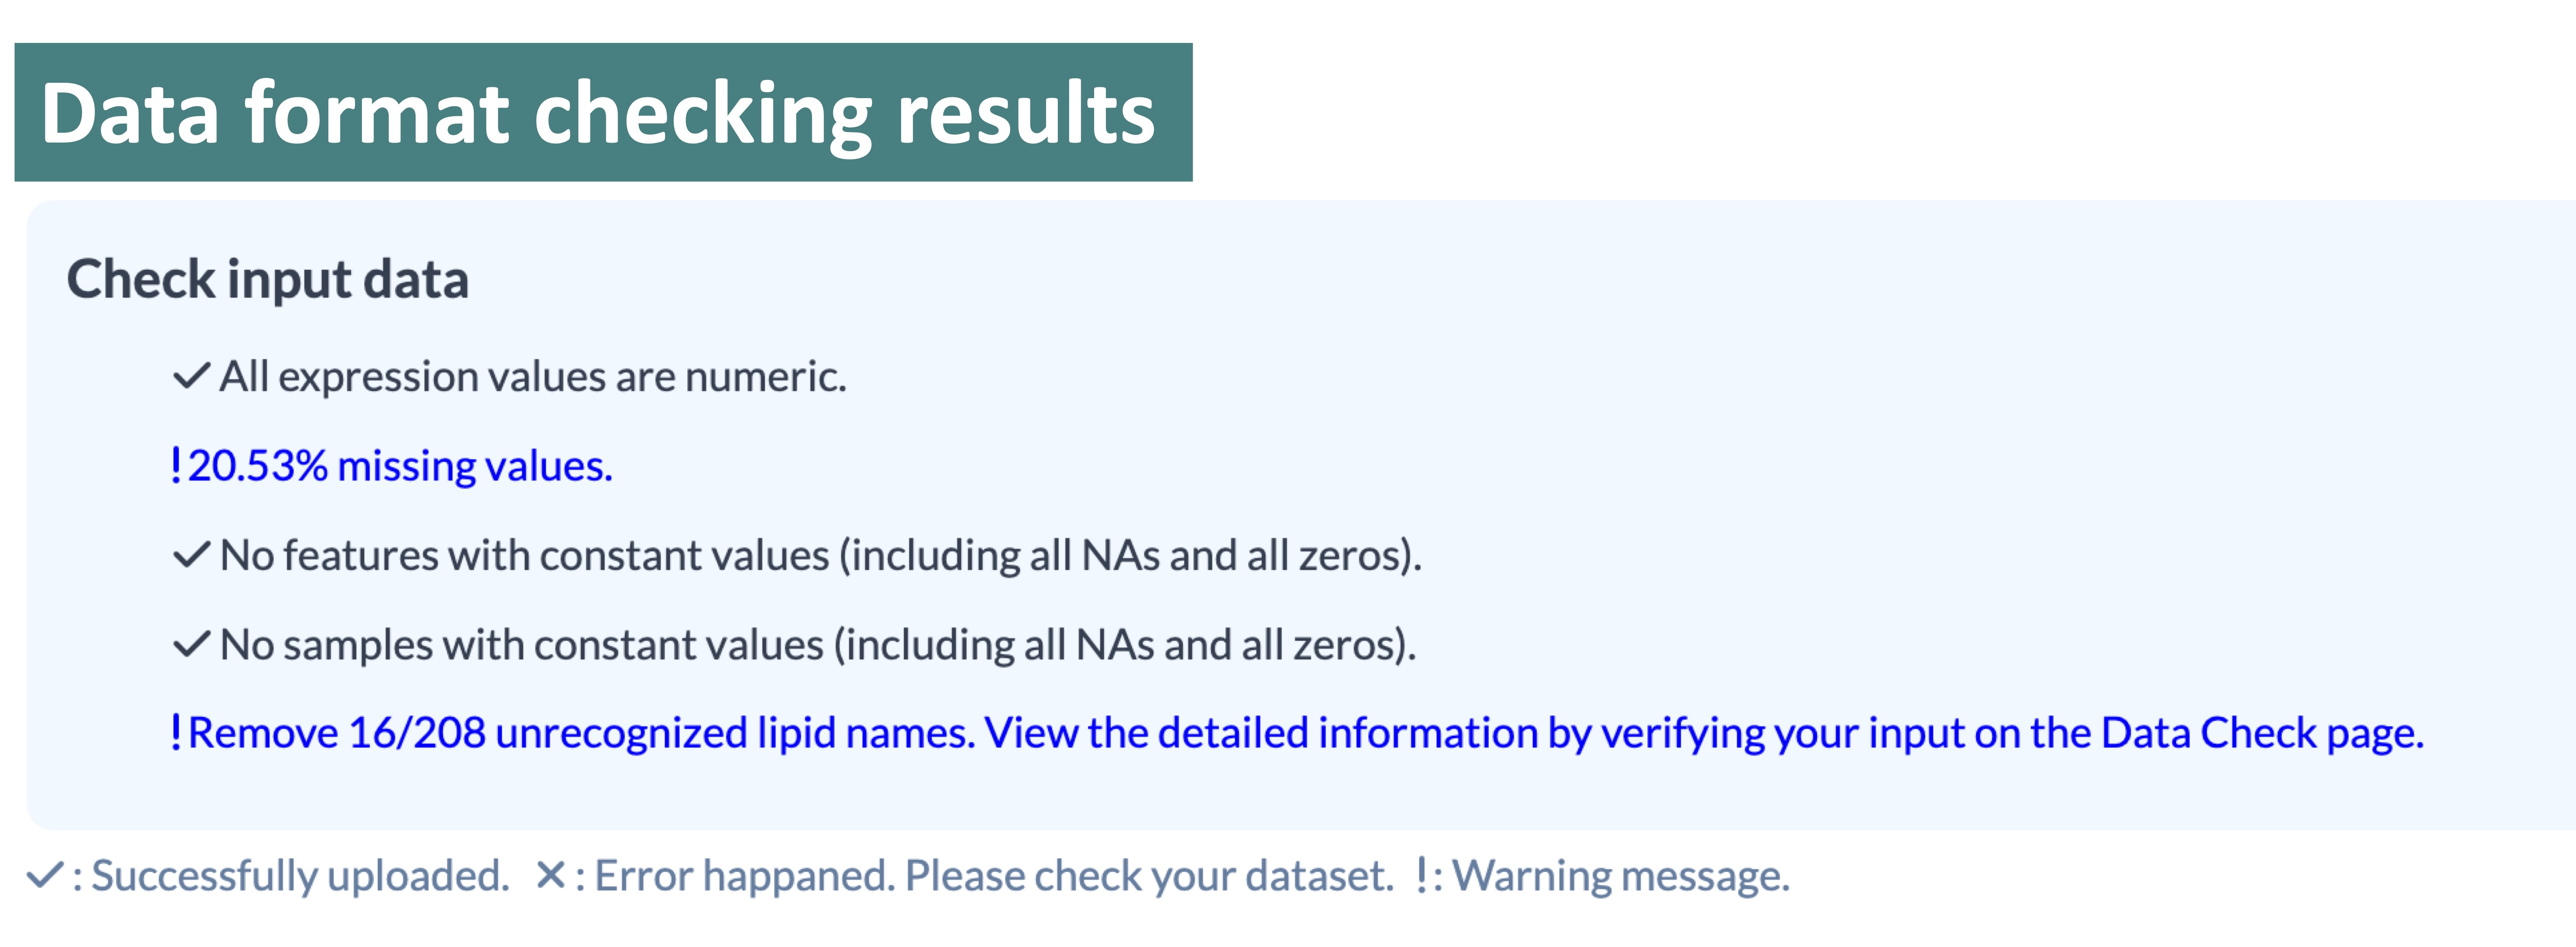Screen dimensions: 2576x947
Task: Click the legend X icon before 'Error happaned'
Action: click(550, 876)
